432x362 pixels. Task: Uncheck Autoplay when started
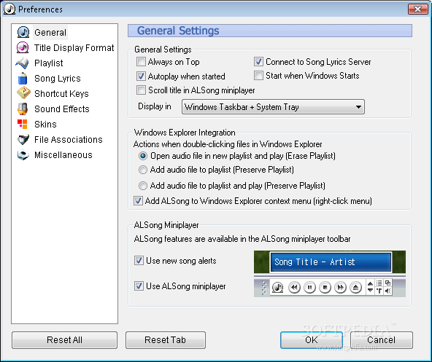pos(141,76)
